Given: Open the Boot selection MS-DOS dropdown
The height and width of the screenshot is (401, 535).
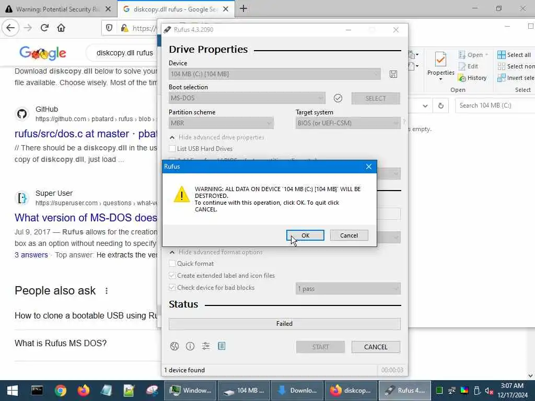Looking at the screenshot, I should point(247,98).
